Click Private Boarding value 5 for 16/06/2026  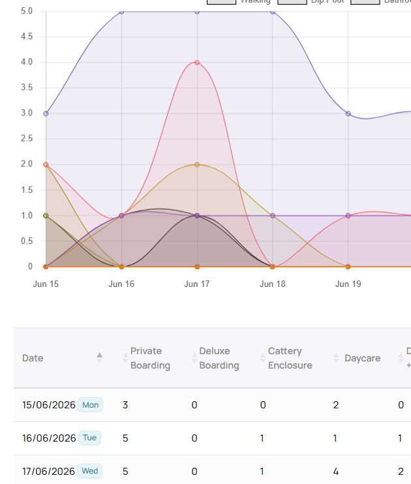[x=125, y=438]
